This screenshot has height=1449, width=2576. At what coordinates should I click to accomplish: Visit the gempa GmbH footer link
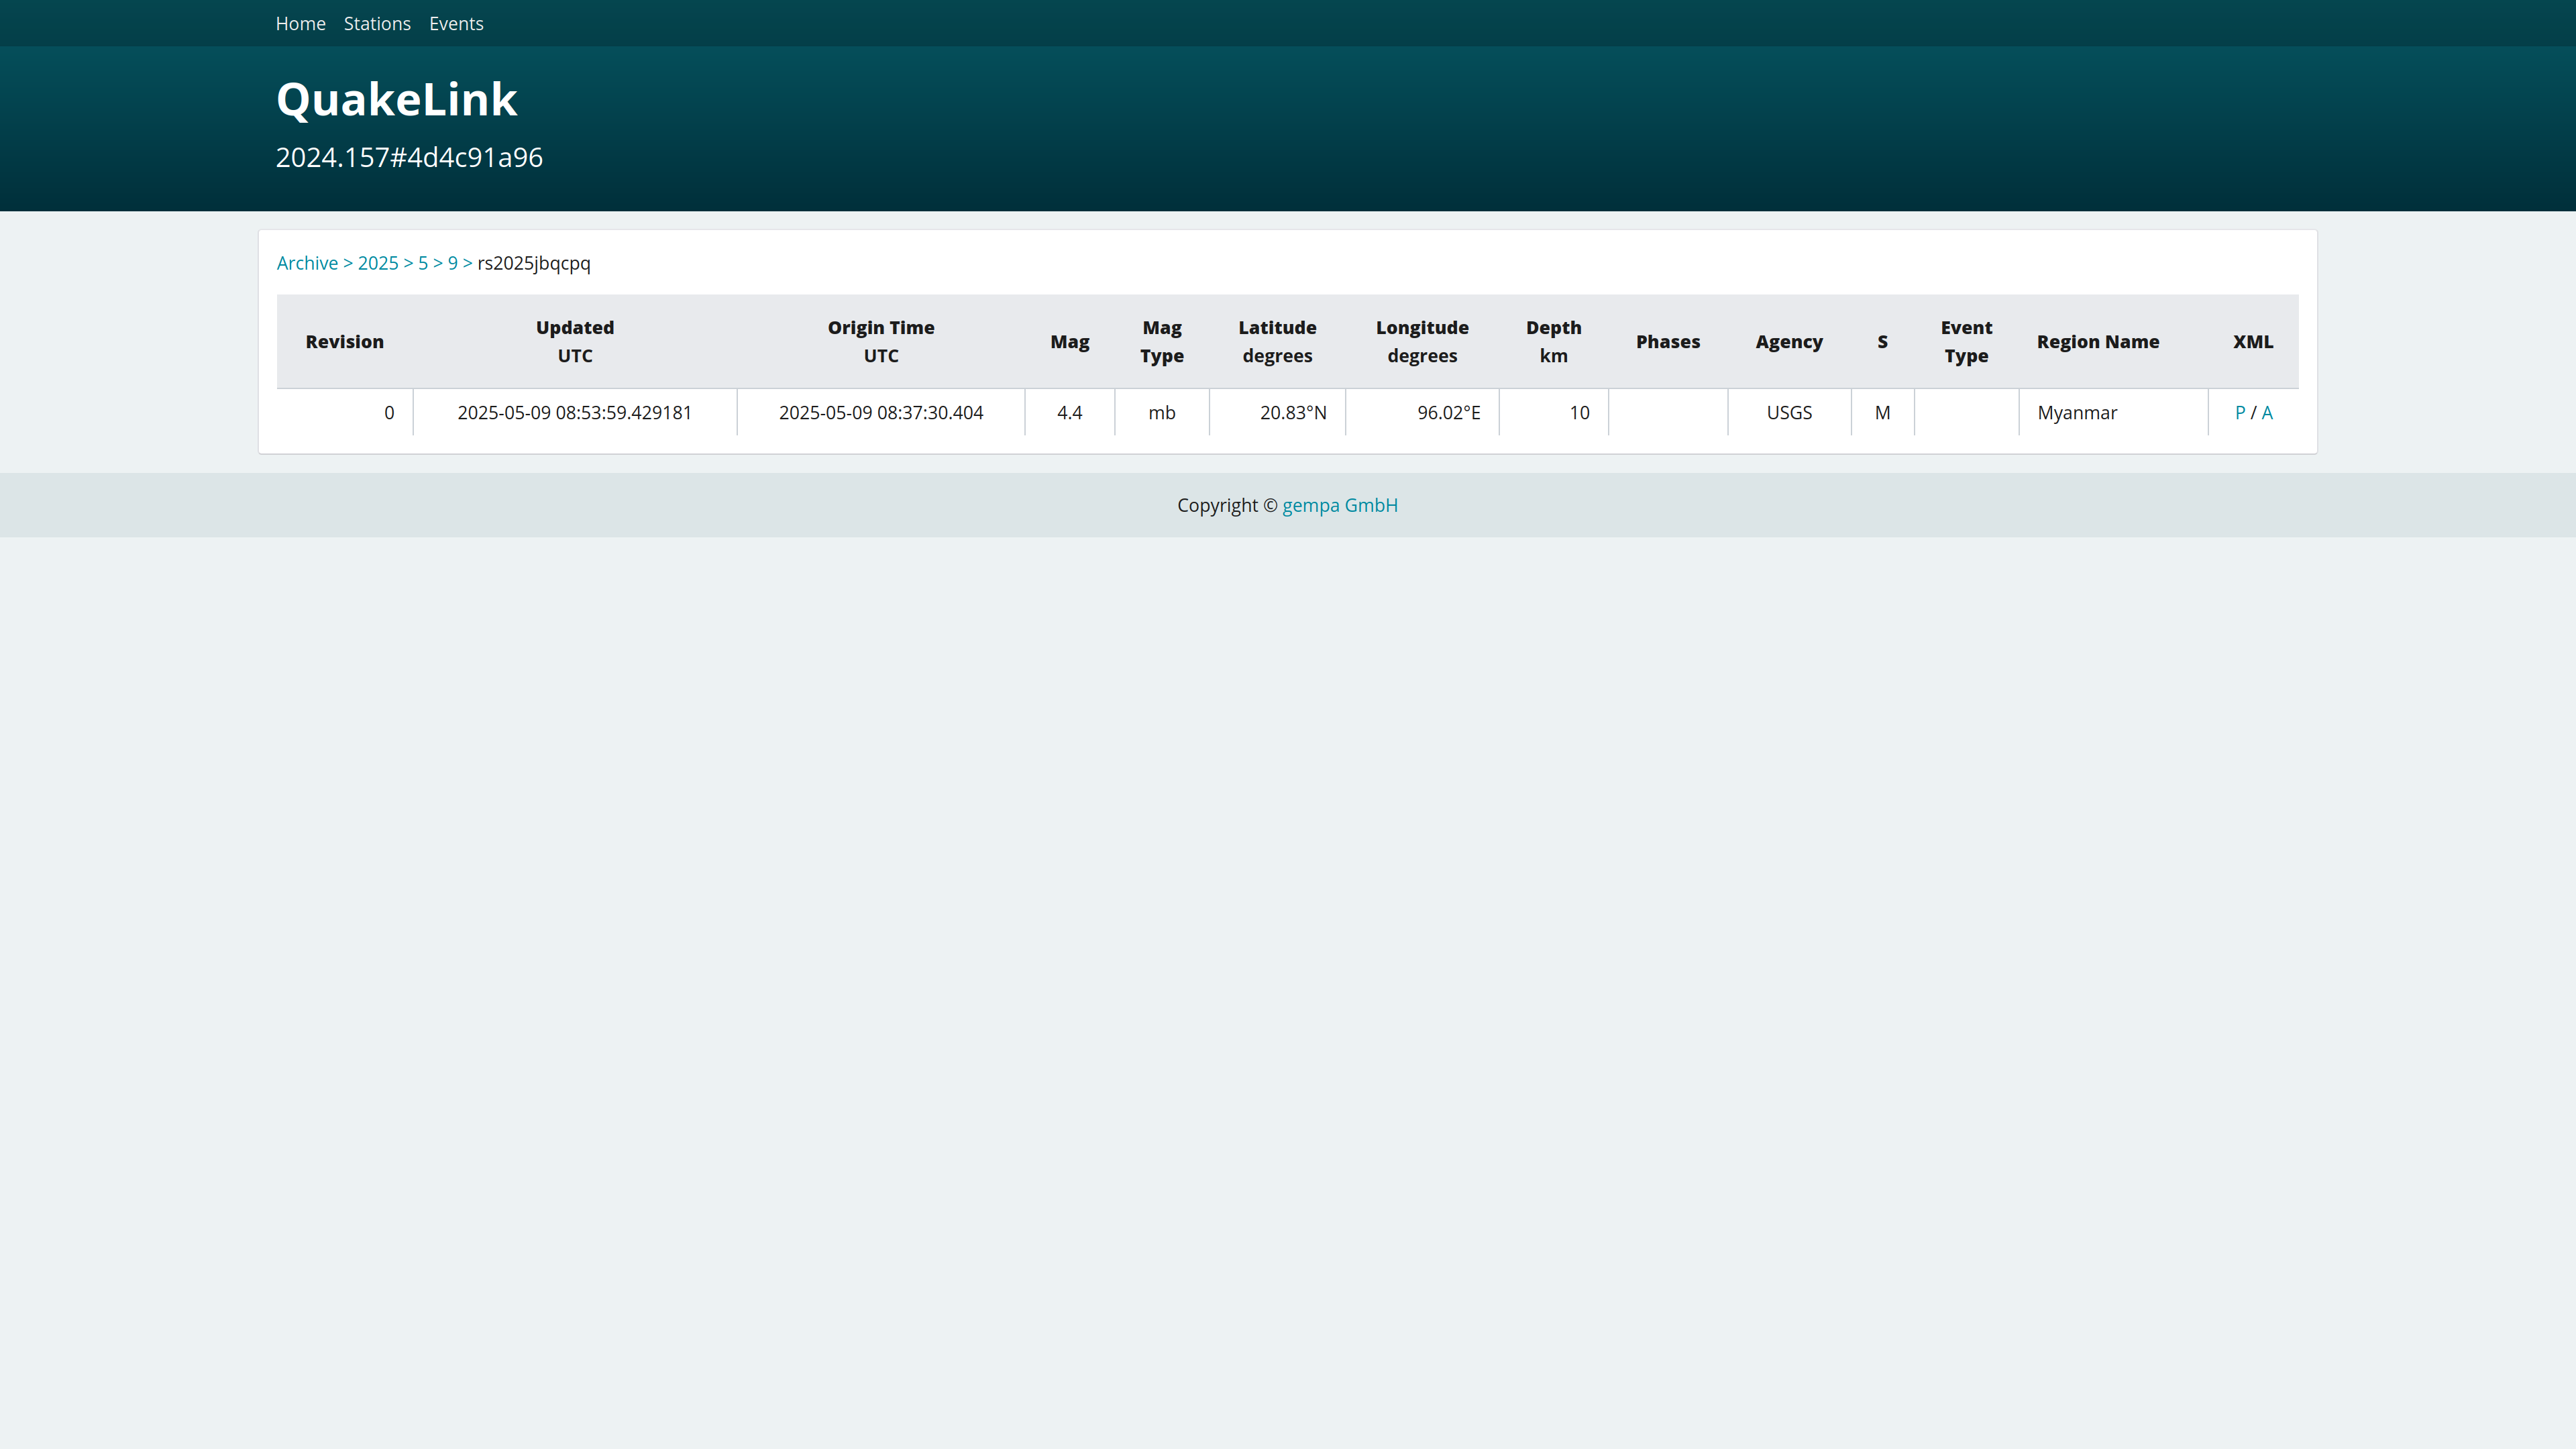click(1340, 505)
